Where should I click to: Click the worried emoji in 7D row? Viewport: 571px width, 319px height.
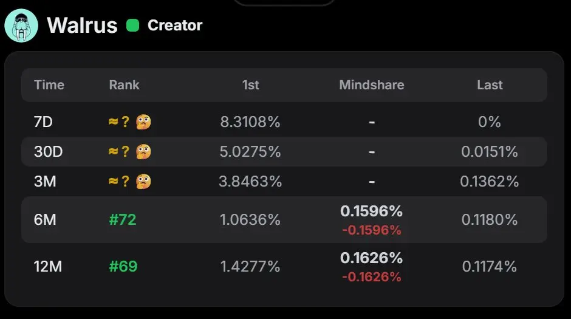click(143, 122)
